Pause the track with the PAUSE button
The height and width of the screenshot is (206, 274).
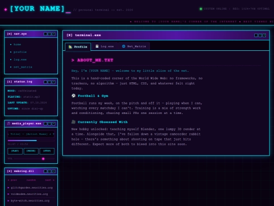31,151
